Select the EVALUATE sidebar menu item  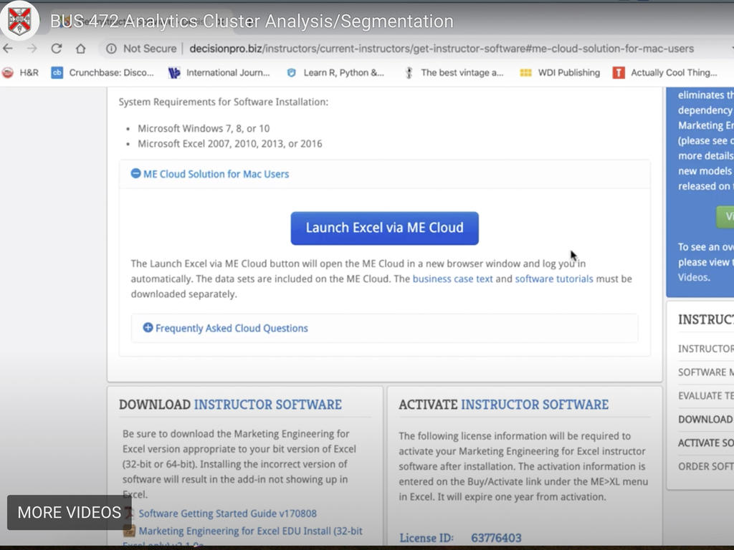[706, 395]
